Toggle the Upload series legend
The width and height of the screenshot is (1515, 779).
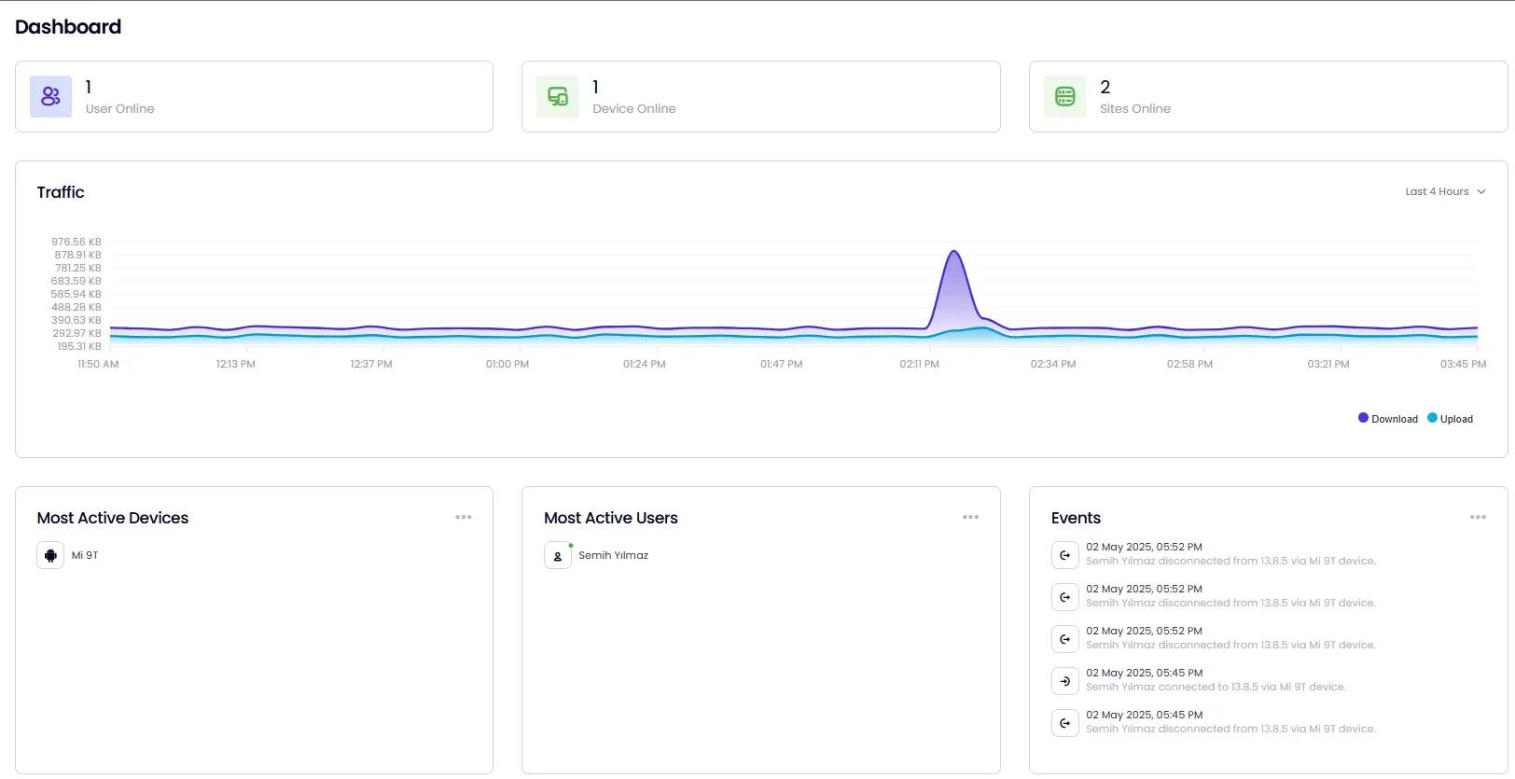(1451, 419)
